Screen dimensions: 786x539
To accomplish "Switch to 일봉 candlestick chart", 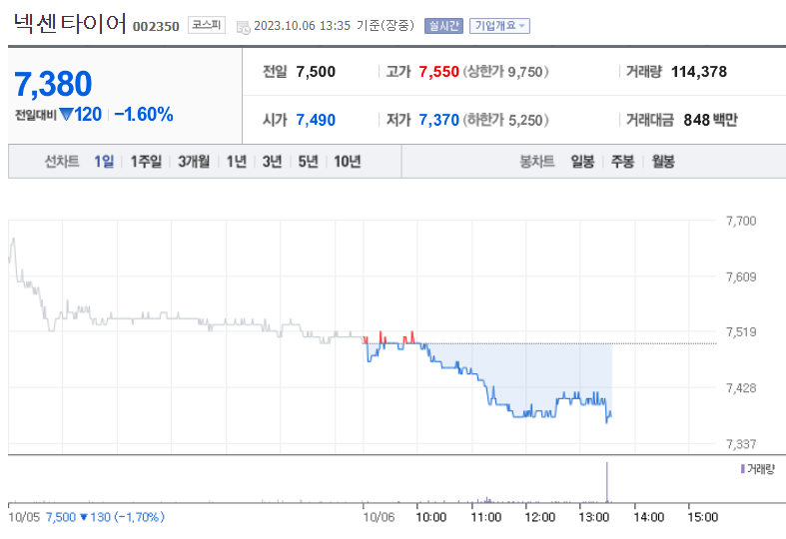I will (x=582, y=162).
